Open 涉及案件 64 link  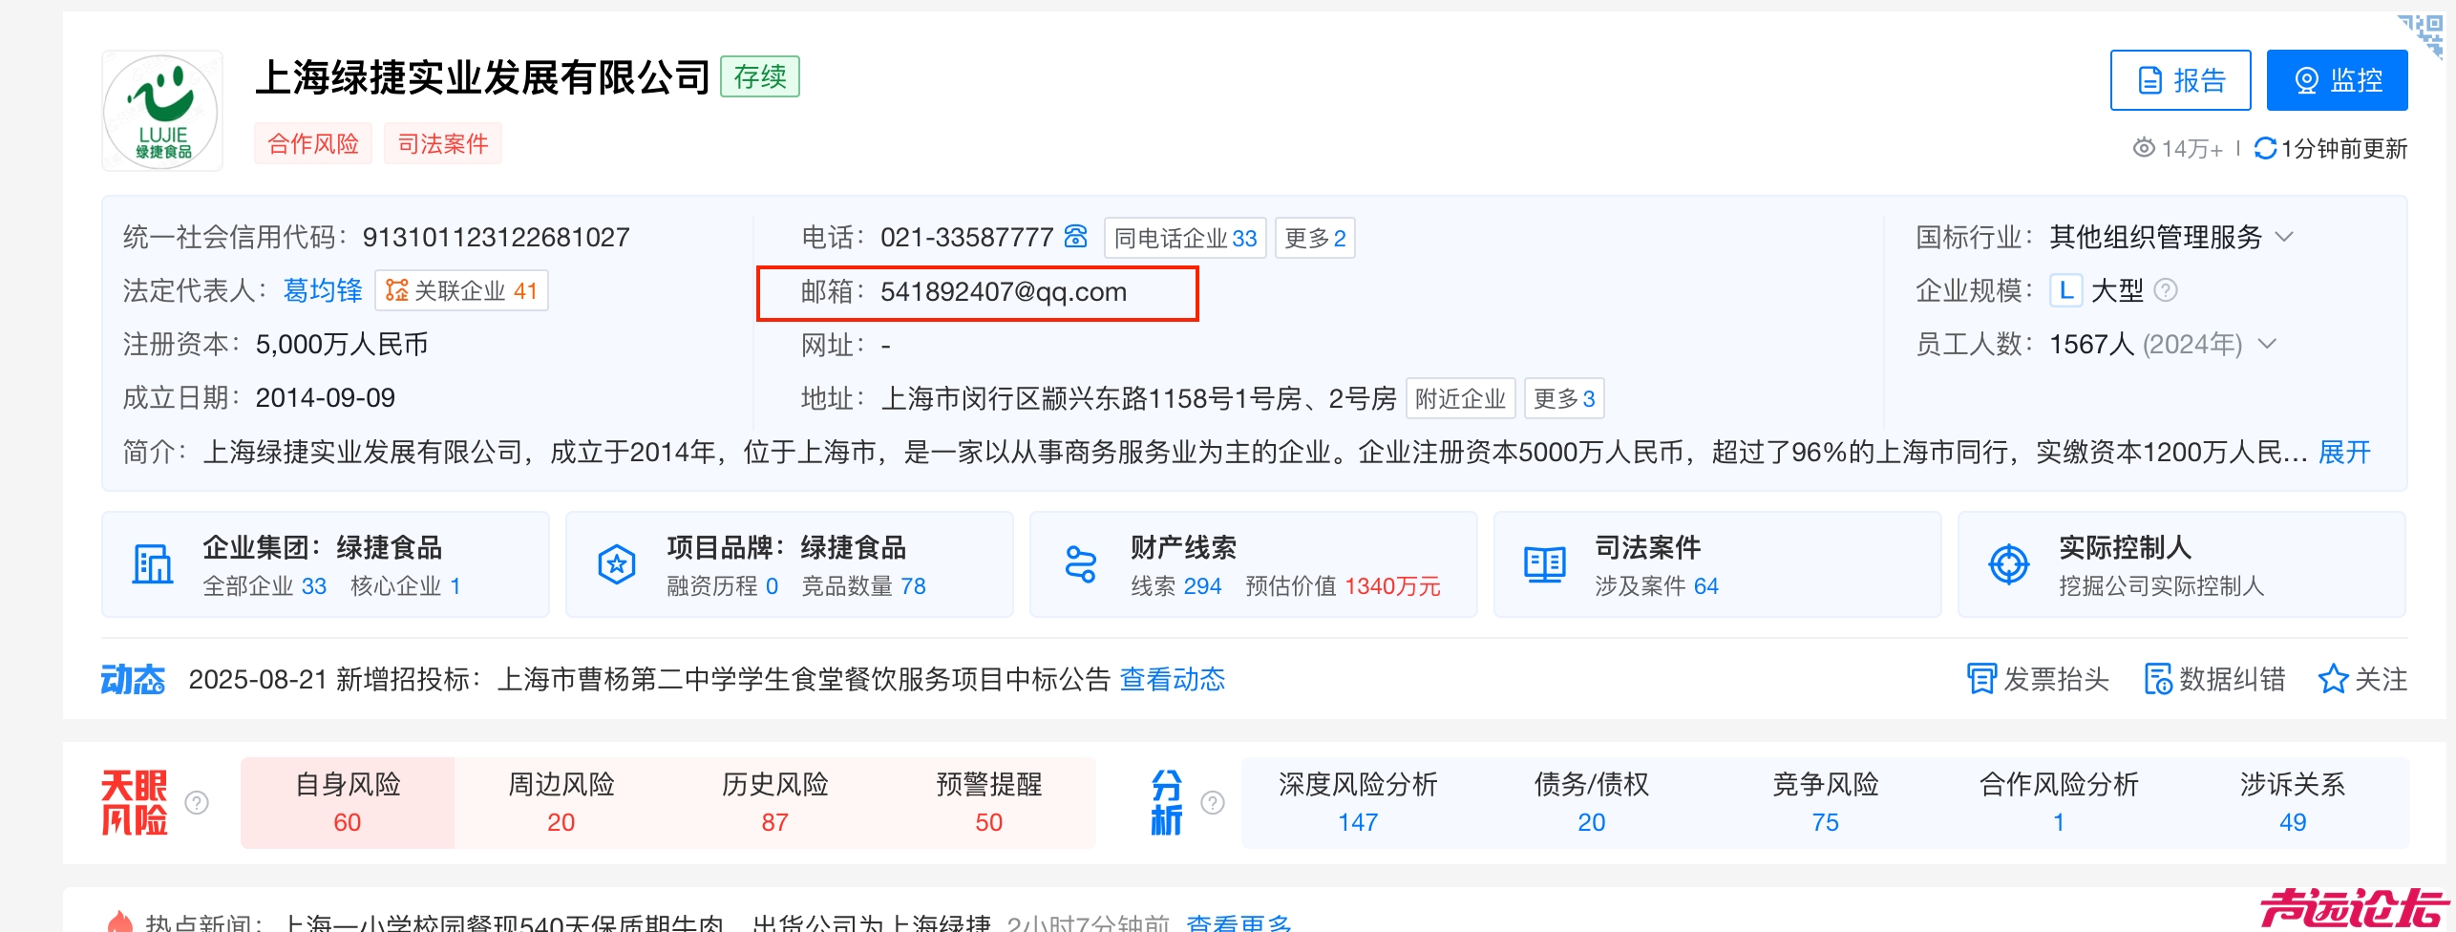click(x=1657, y=585)
